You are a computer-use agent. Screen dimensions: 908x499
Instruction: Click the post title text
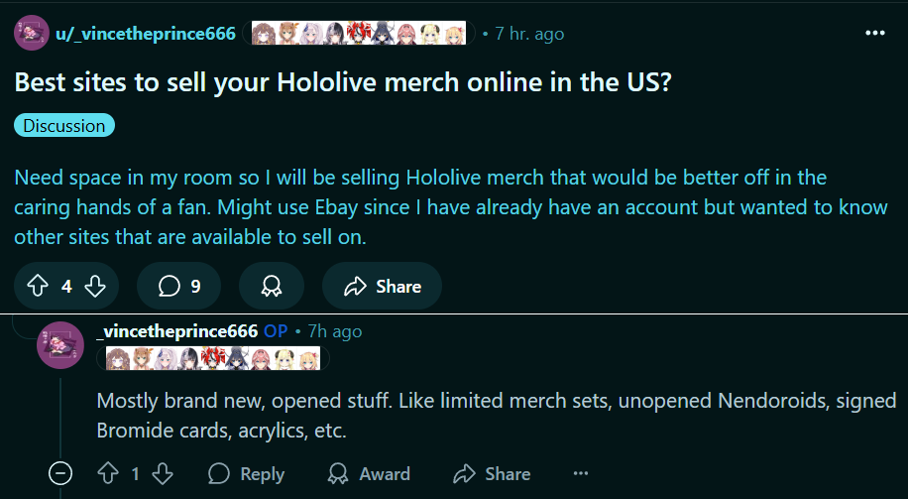[343, 82]
